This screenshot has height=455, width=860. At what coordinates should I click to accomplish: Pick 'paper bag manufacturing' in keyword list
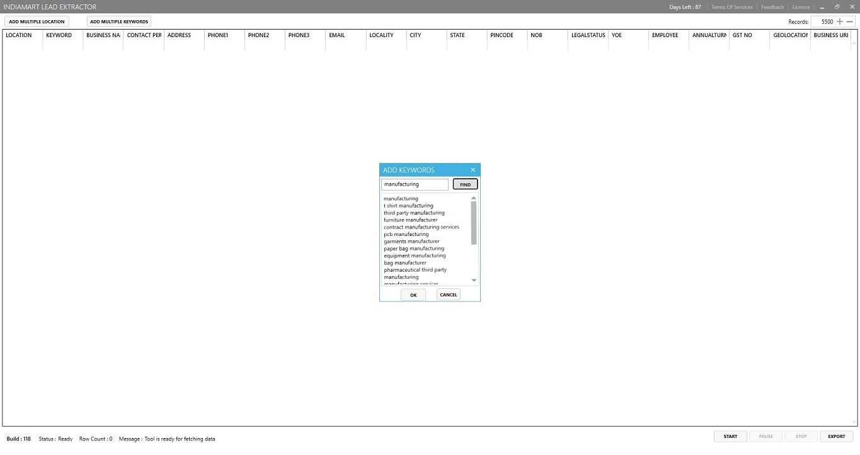tap(415, 249)
